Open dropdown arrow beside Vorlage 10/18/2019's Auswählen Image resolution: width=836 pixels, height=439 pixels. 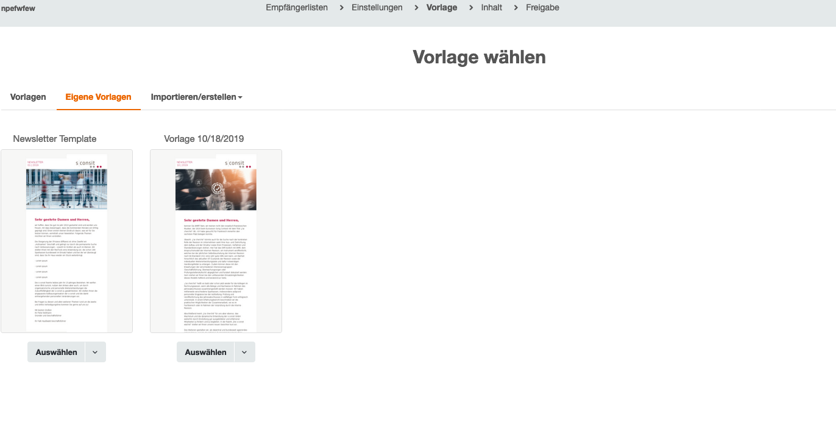pyautogui.click(x=244, y=353)
